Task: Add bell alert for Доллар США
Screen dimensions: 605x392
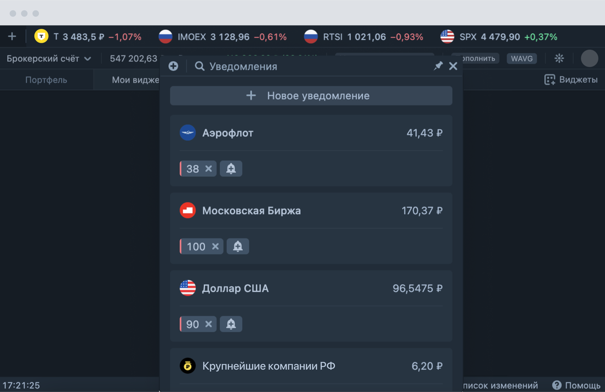Action: pyautogui.click(x=231, y=324)
